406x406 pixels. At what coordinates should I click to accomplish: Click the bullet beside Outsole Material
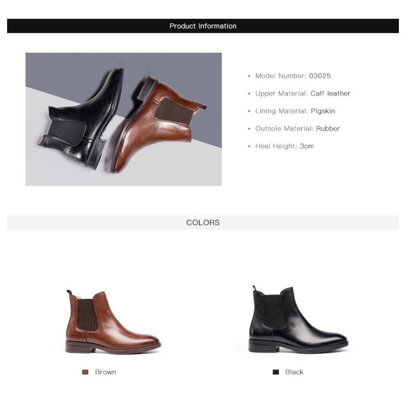tap(249, 129)
